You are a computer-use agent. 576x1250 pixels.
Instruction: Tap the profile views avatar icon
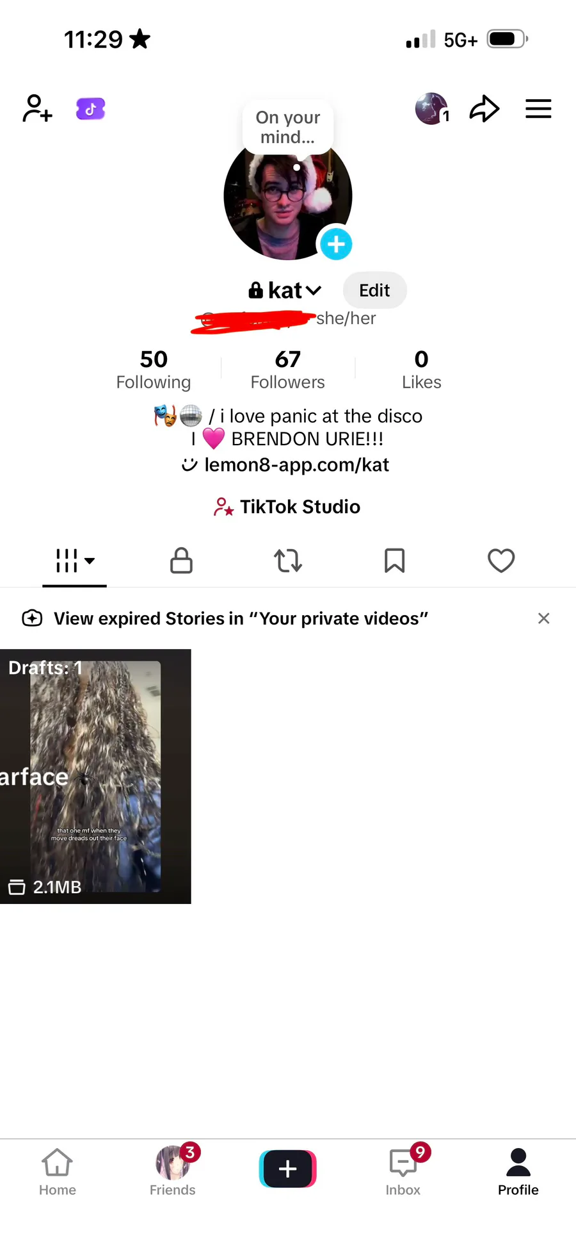(x=433, y=108)
